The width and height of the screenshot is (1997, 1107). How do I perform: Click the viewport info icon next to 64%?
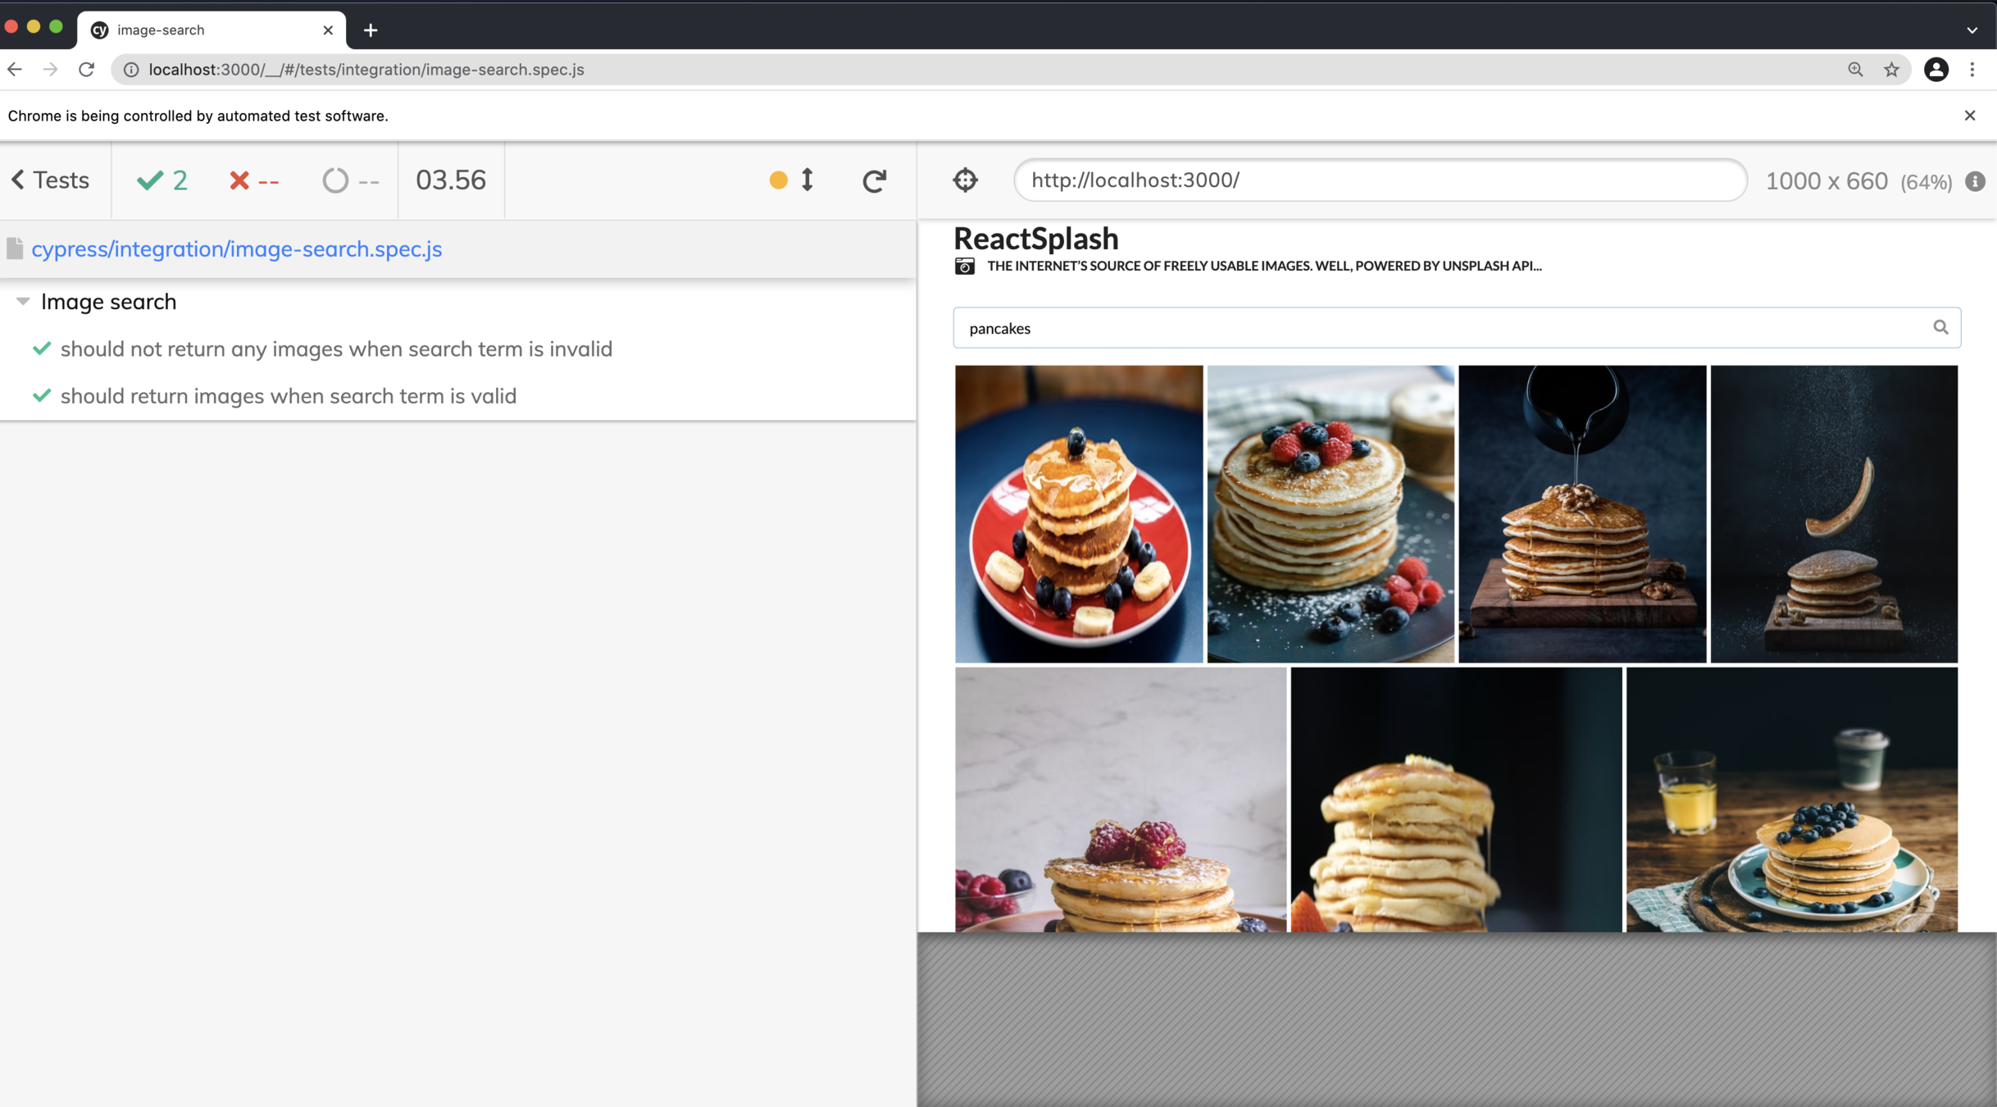pyautogui.click(x=1975, y=181)
